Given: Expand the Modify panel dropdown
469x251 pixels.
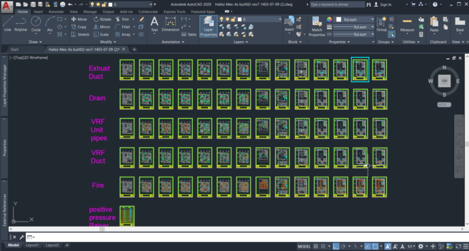Looking at the screenshot, I should point(108,42).
